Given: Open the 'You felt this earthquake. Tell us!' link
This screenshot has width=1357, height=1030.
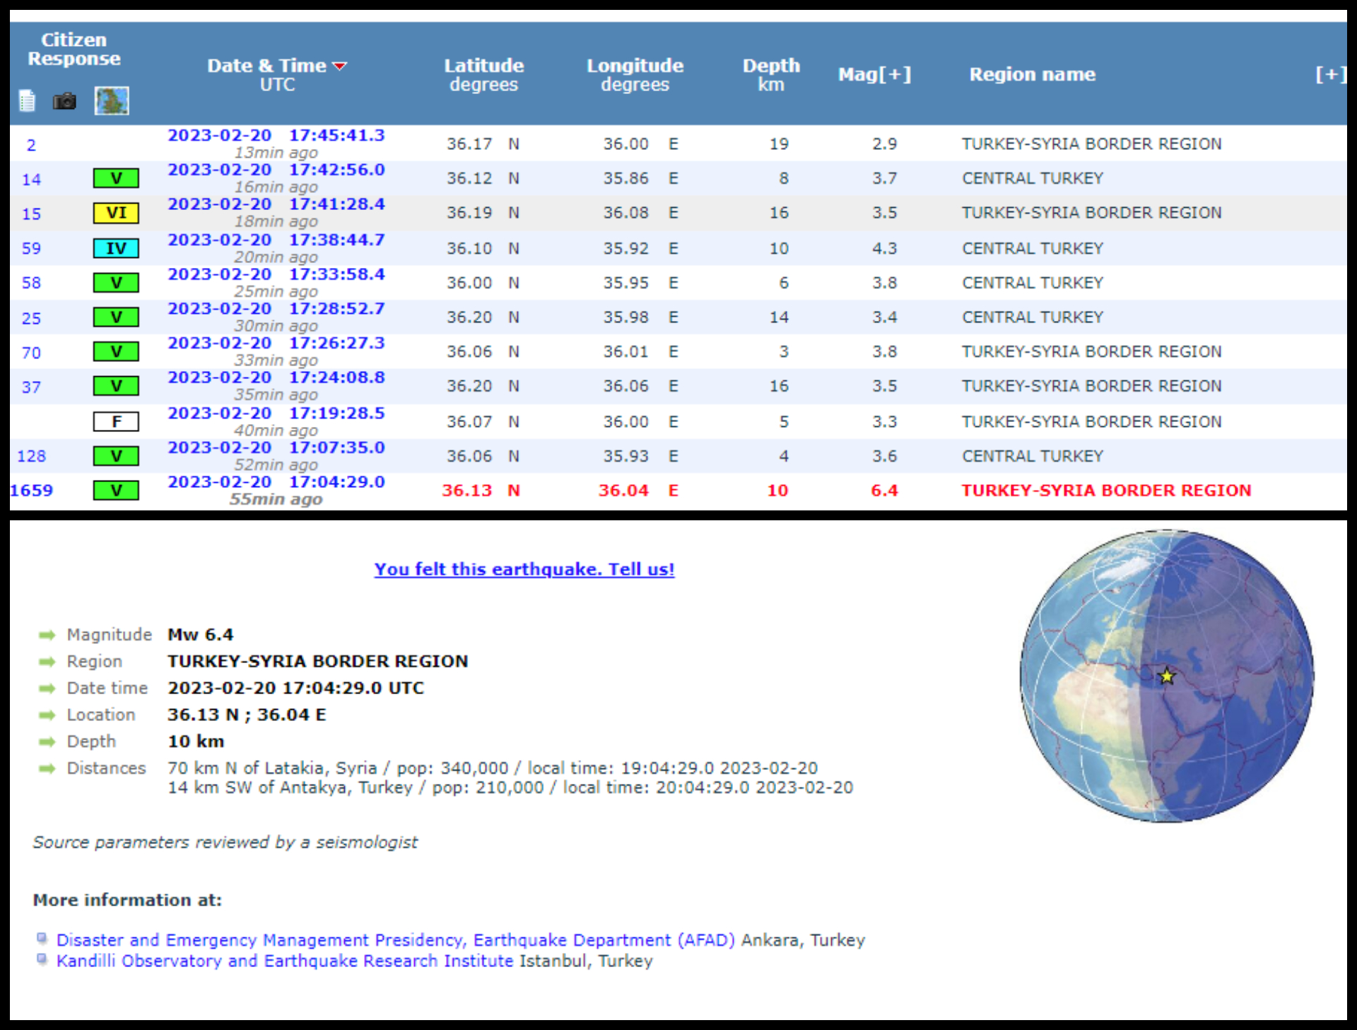Looking at the screenshot, I should (524, 569).
